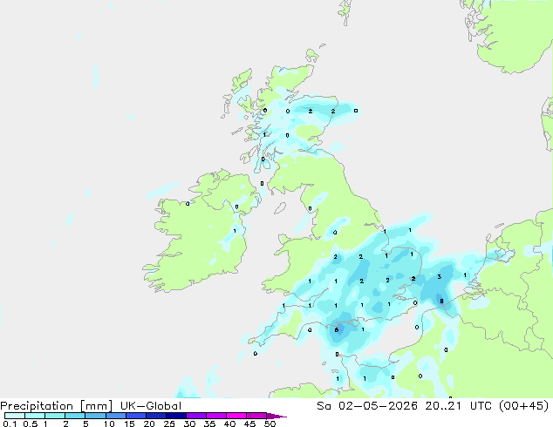
Task: Click the legend label "15"
Action: tap(129, 424)
